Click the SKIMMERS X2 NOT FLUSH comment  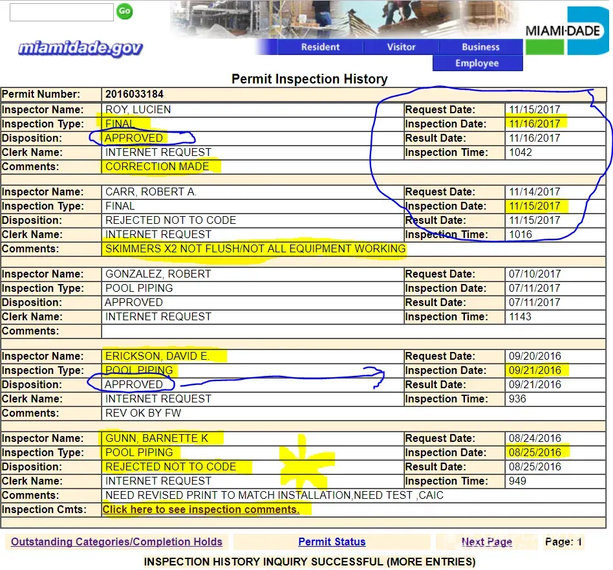pos(255,248)
